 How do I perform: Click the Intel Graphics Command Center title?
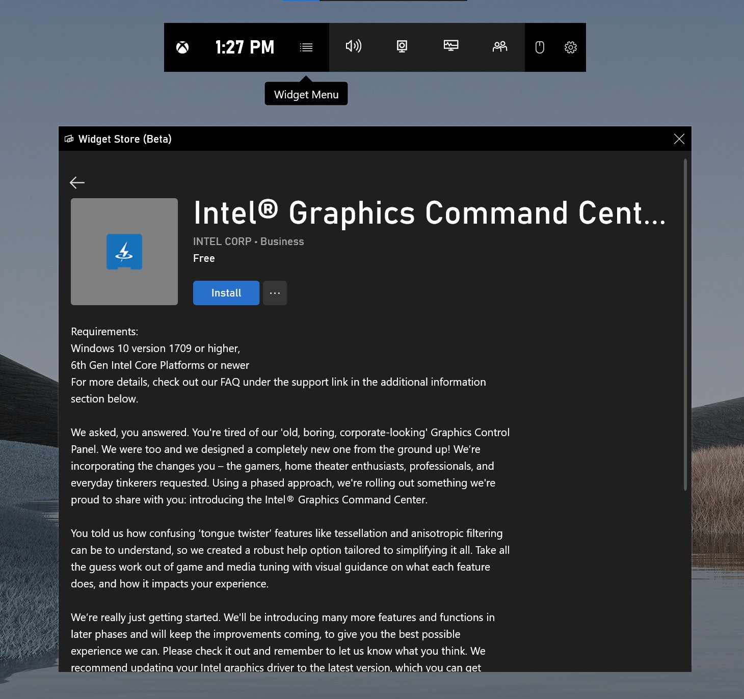pos(430,213)
